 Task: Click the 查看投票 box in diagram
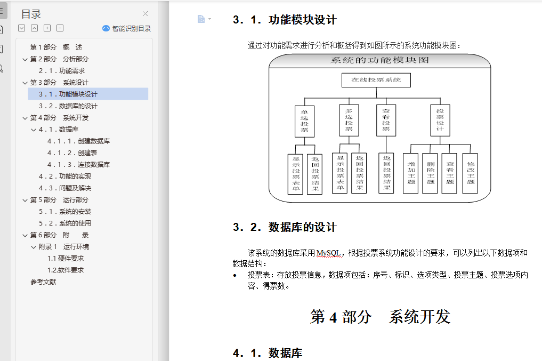coord(386,121)
